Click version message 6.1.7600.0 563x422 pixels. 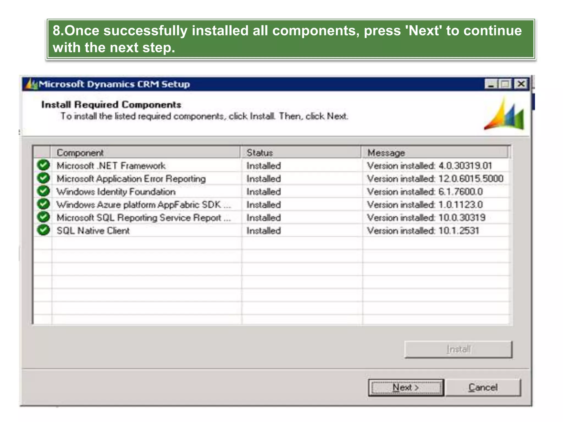click(425, 191)
